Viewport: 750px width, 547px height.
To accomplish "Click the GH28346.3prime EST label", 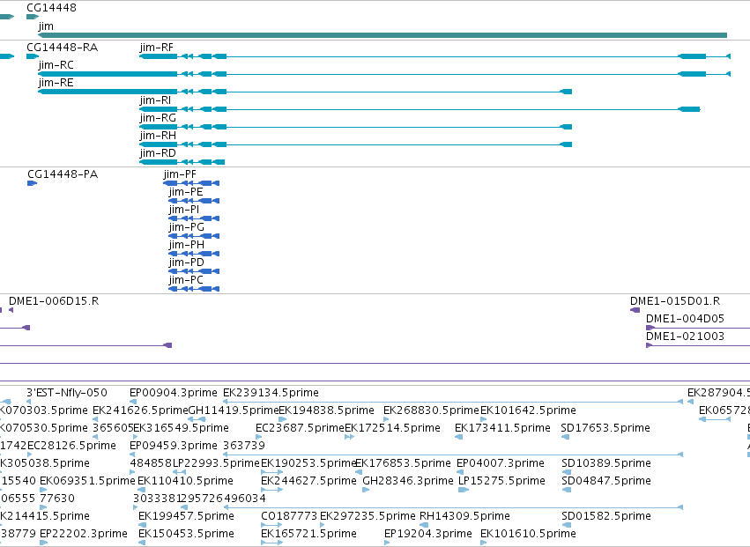I will (408, 481).
